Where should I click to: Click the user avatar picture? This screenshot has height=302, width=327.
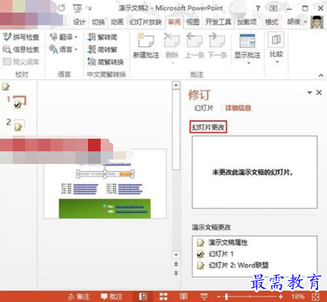click(x=317, y=22)
